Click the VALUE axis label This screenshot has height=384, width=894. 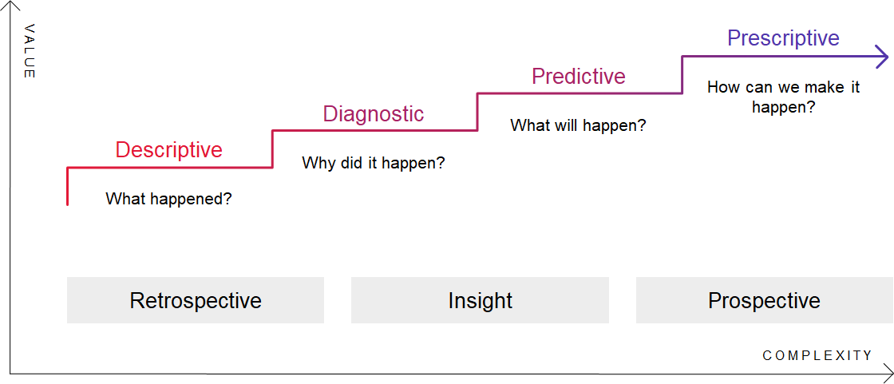[x=30, y=51]
